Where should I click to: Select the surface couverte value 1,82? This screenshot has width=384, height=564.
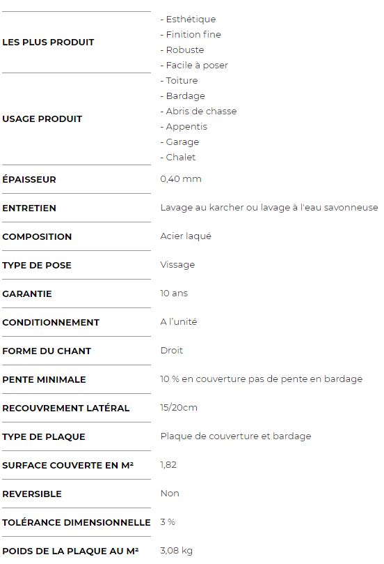pyautogui.click(x=168, y=465)
